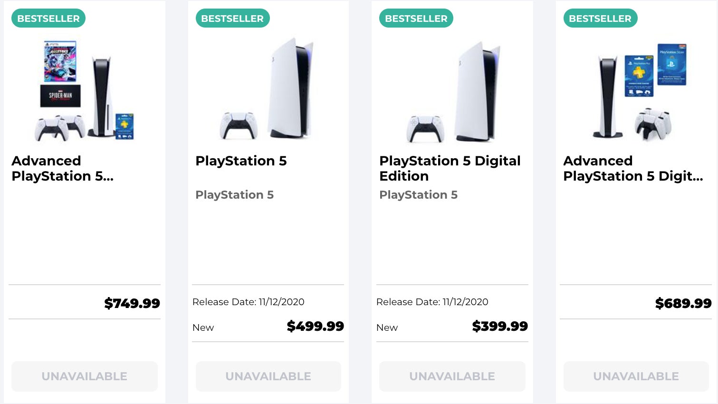Click the BESTSELLER badge on the first product

tap(48, 18)
